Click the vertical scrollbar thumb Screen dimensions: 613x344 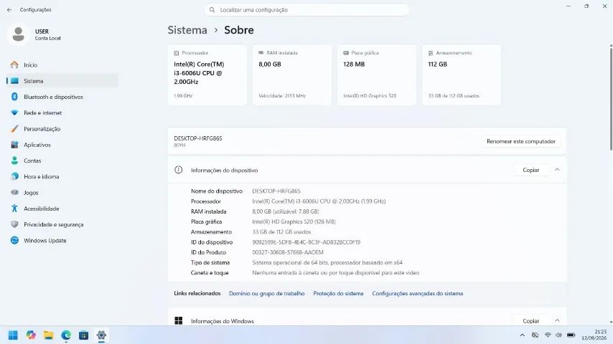click(611, 97)
